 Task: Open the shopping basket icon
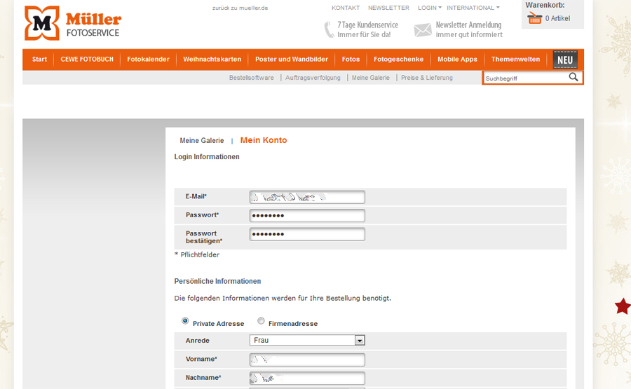pyautogui.click(x=534, y=18)
